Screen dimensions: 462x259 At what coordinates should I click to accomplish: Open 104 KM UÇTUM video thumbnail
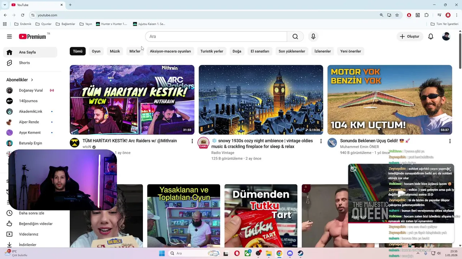[x=390, y=100]
